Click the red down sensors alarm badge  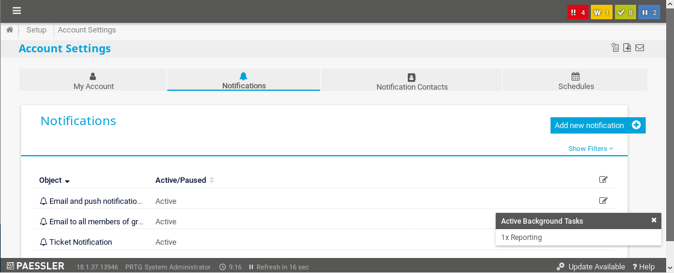pyautogui.click(x=578, y=12)
